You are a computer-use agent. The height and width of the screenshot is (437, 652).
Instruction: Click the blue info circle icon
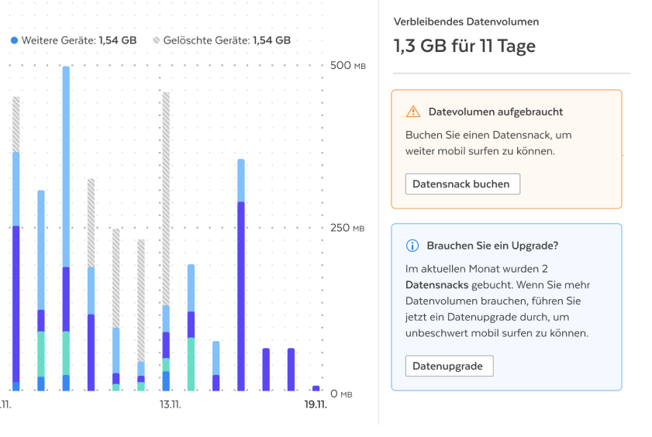coord(413,246)
